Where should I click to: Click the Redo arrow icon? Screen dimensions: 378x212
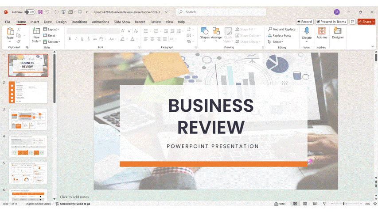(56, 12)
